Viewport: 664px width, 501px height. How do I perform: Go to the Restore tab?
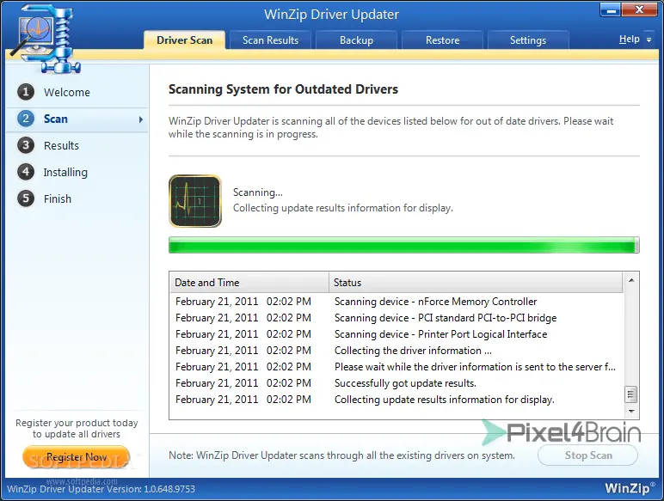(442, 40)
